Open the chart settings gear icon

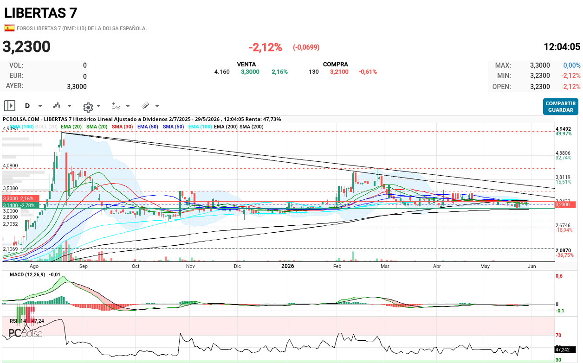88,107
